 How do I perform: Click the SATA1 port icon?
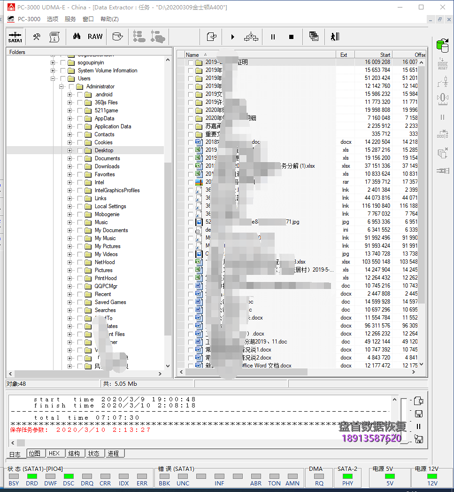pos(15,37)
